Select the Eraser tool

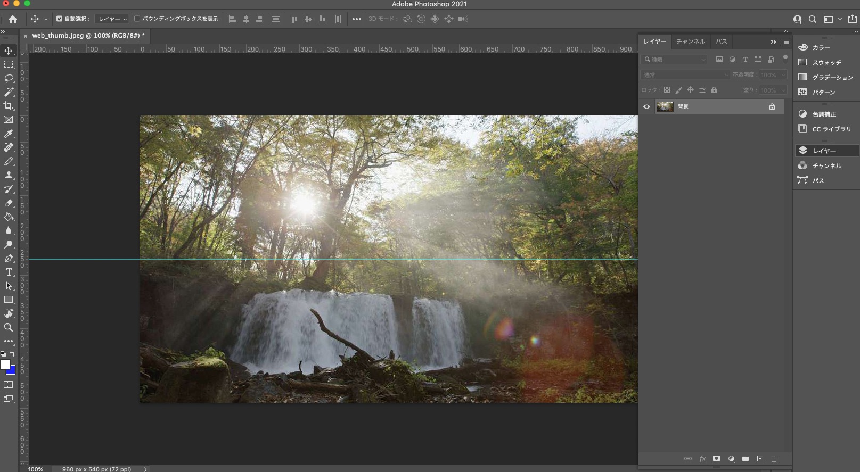[x=9, y=203]
